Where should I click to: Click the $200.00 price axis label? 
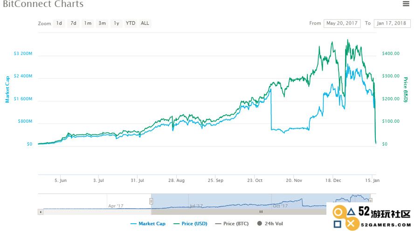click(x=391, y=99)
